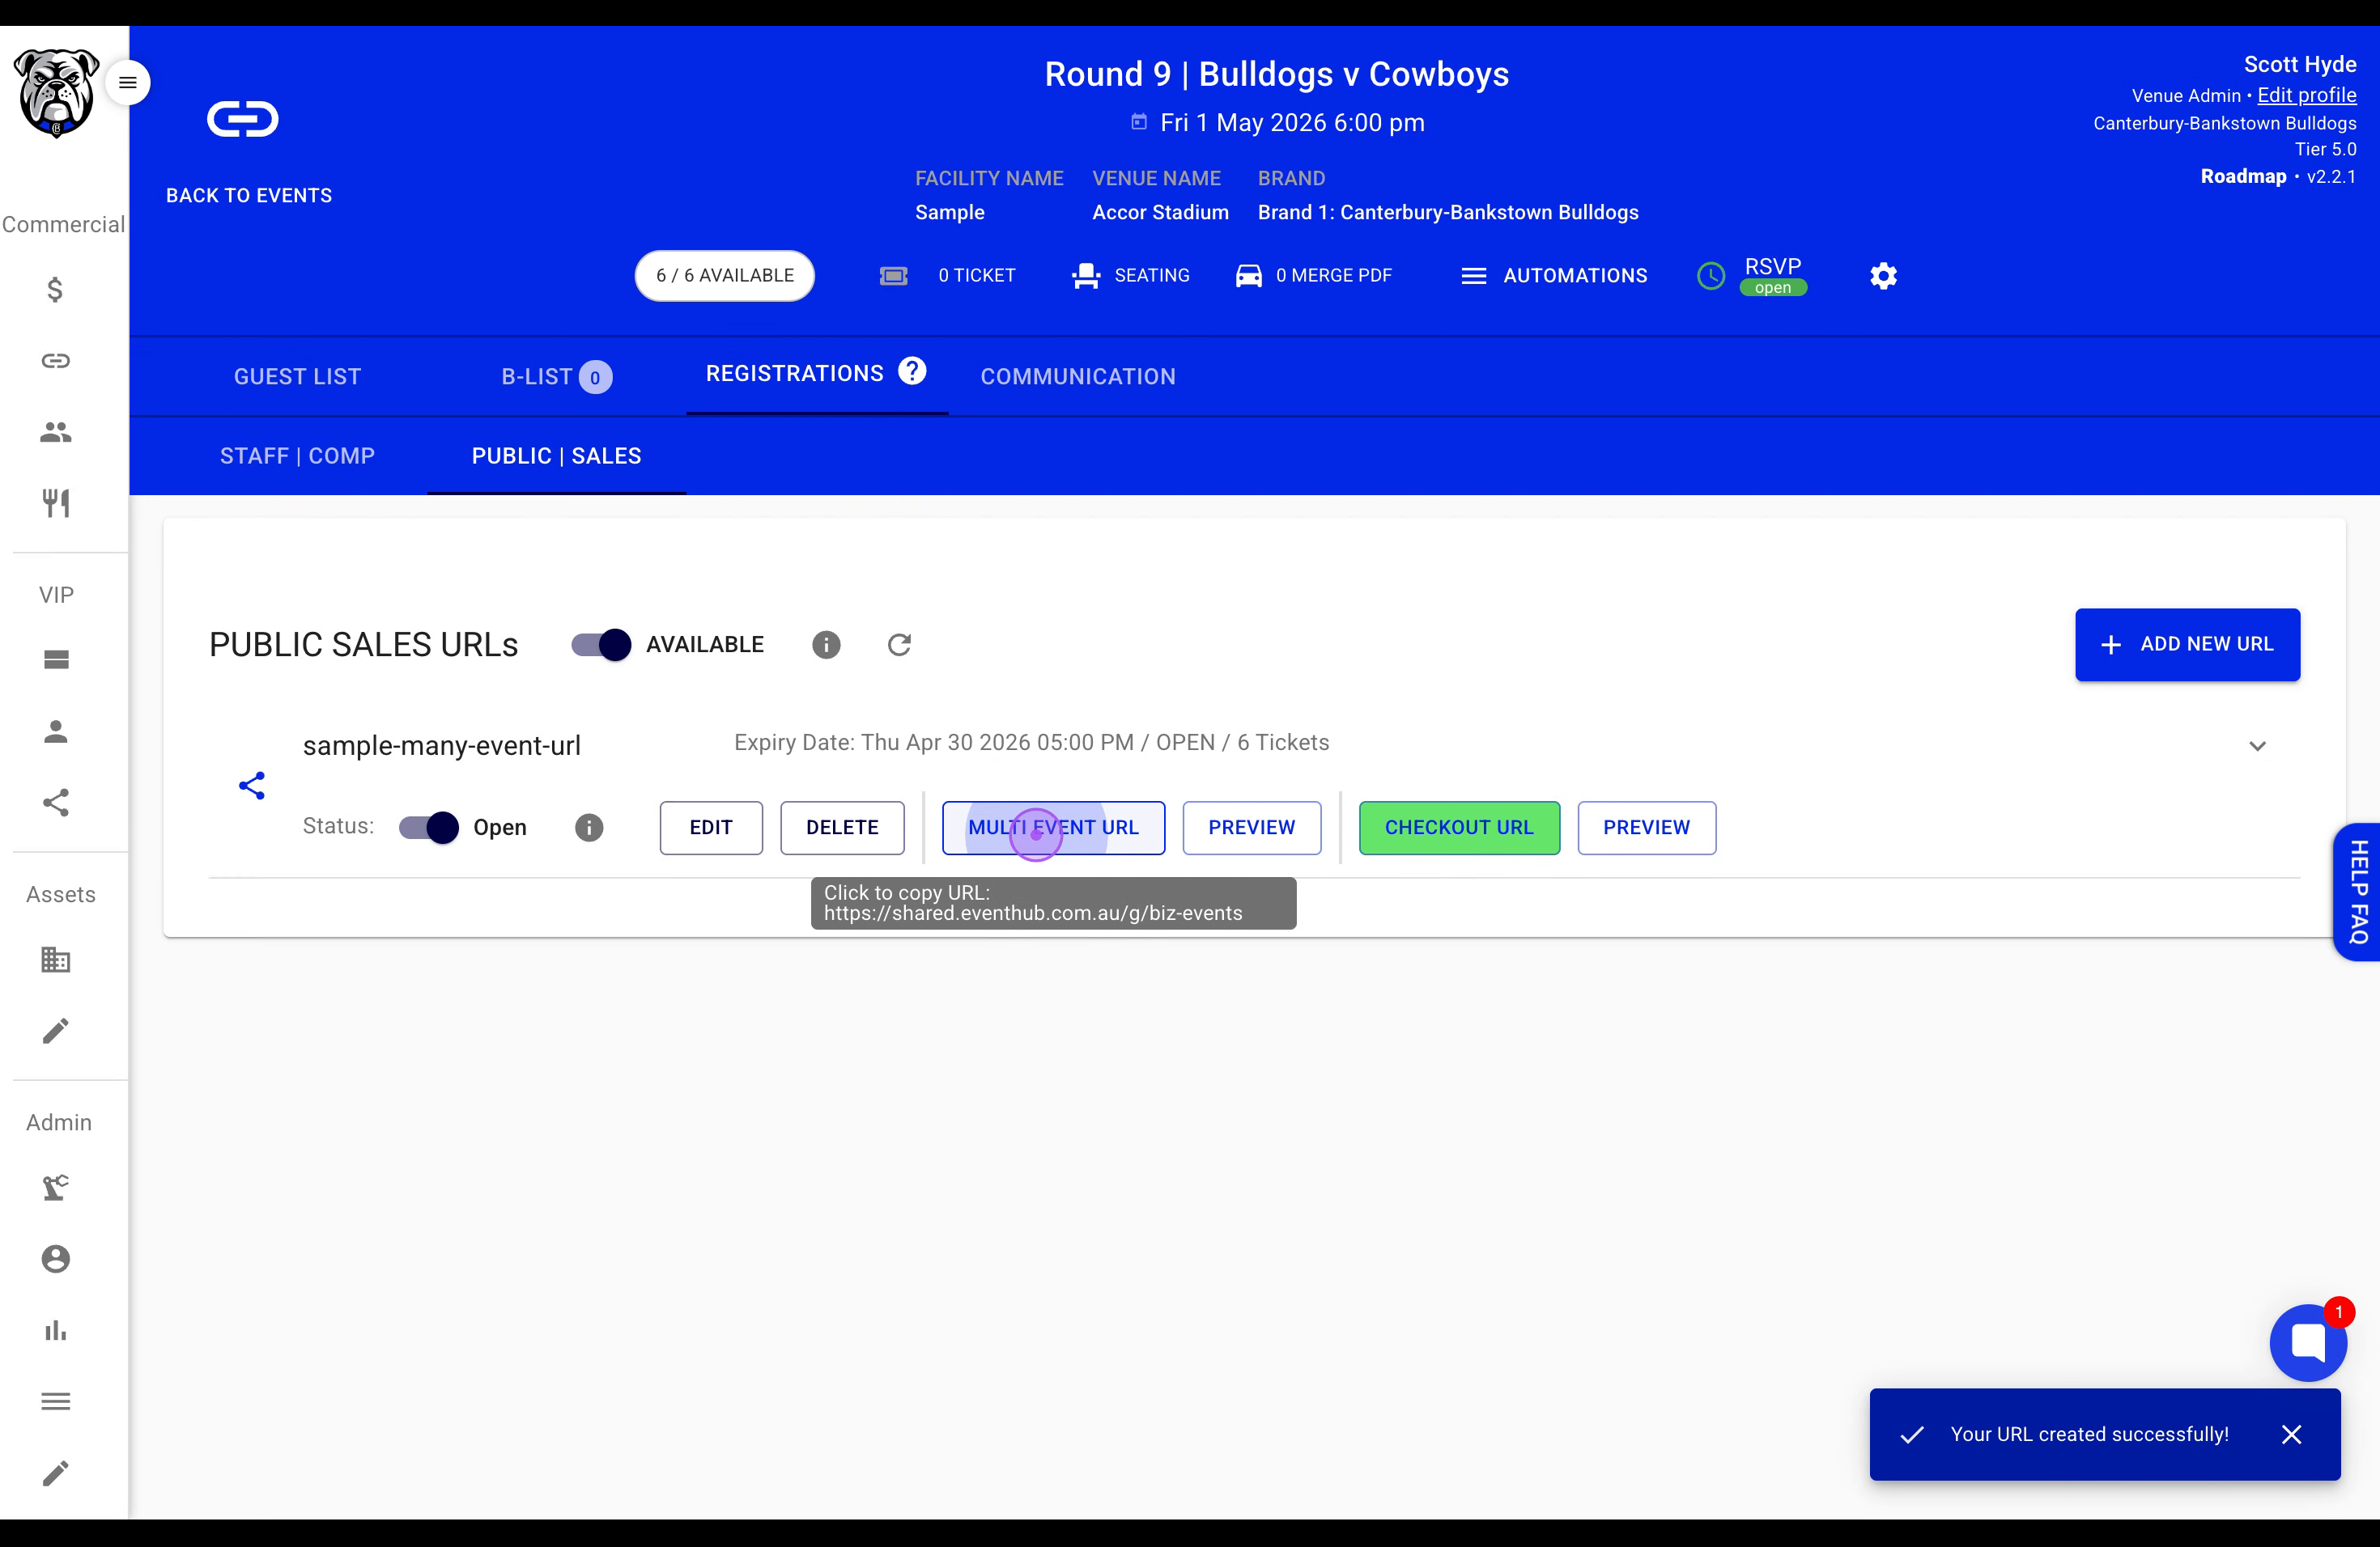Open the single person VIP sidebar icon
2380x1547 pixels.
[56, 731]
